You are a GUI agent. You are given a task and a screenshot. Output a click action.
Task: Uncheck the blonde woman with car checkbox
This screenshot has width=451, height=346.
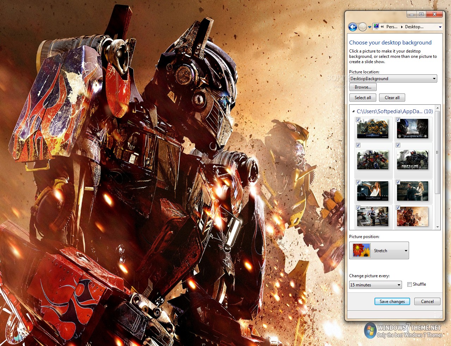pos(358,182)
